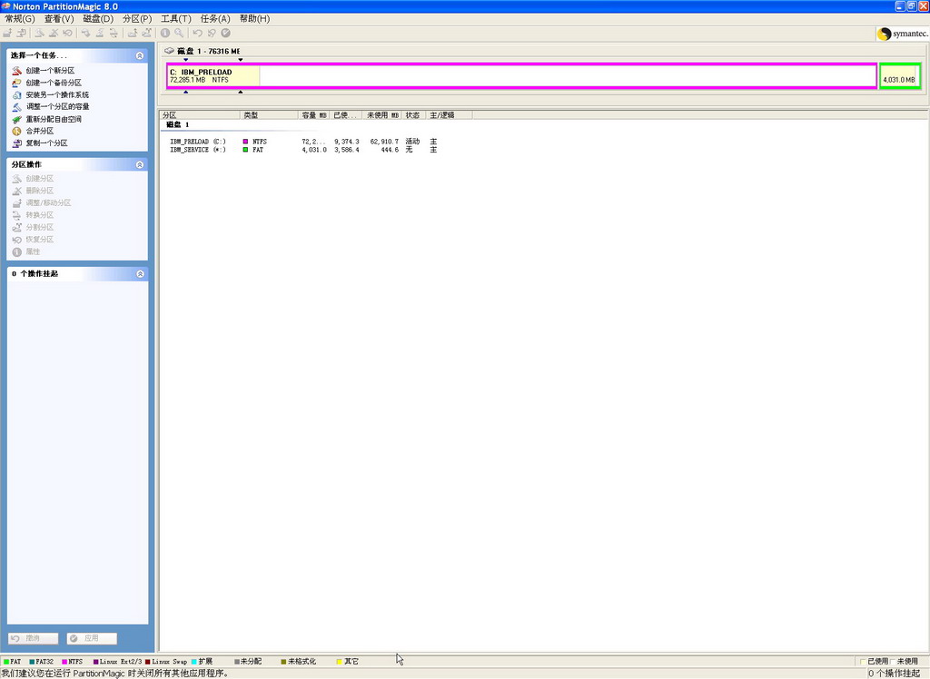Click the 类型 column header
Viewport: 930px width, 679px height.
pyautogui.click(x=269, y=115)
